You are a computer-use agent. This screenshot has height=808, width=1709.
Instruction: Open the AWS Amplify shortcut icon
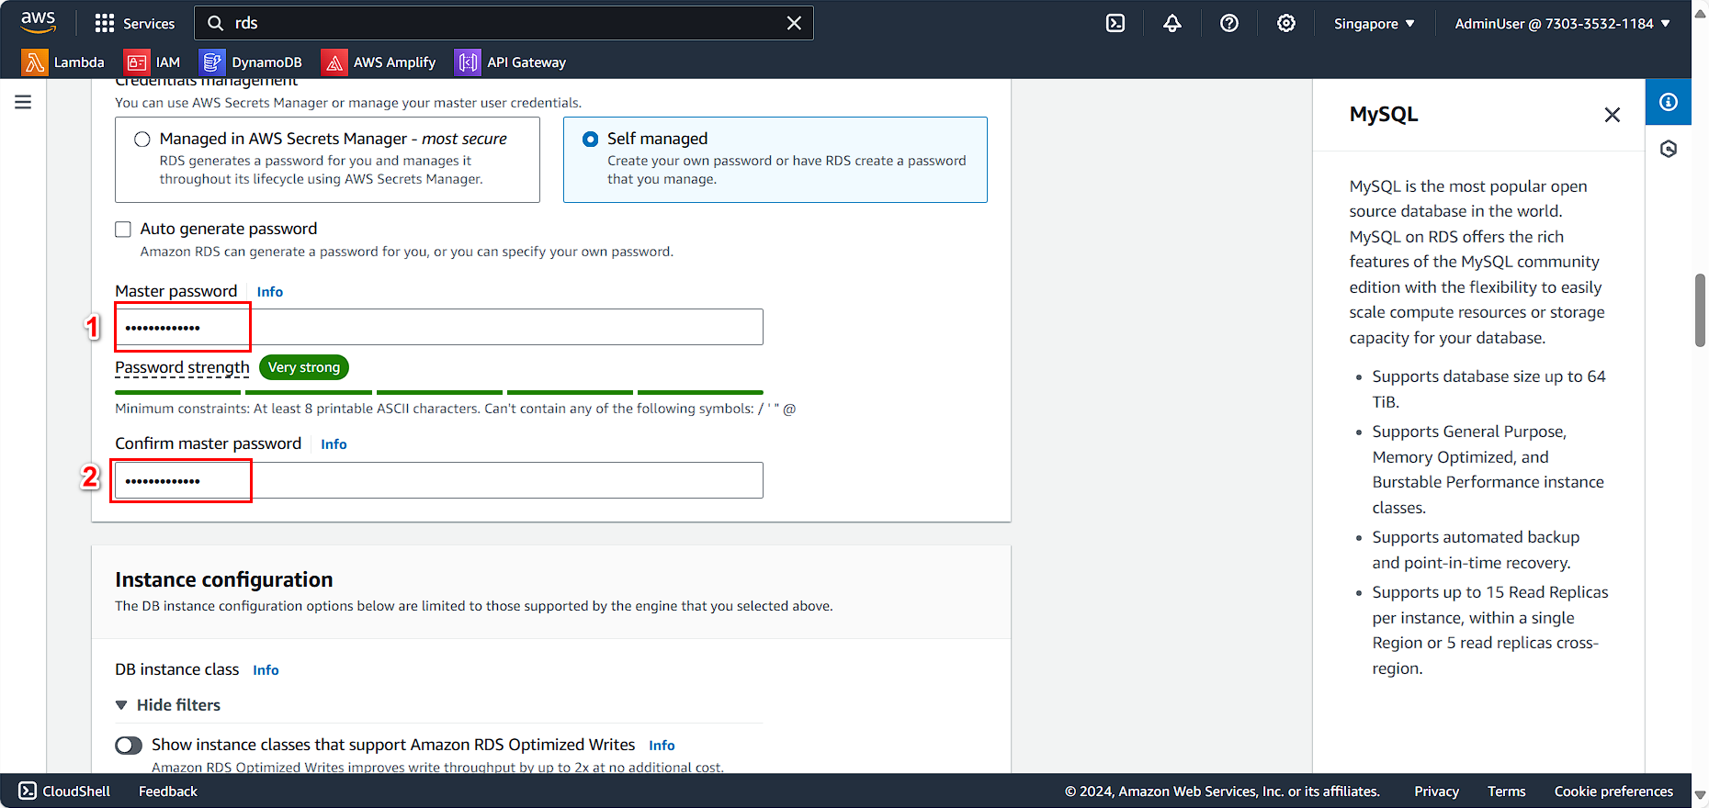tap(334, 62)
